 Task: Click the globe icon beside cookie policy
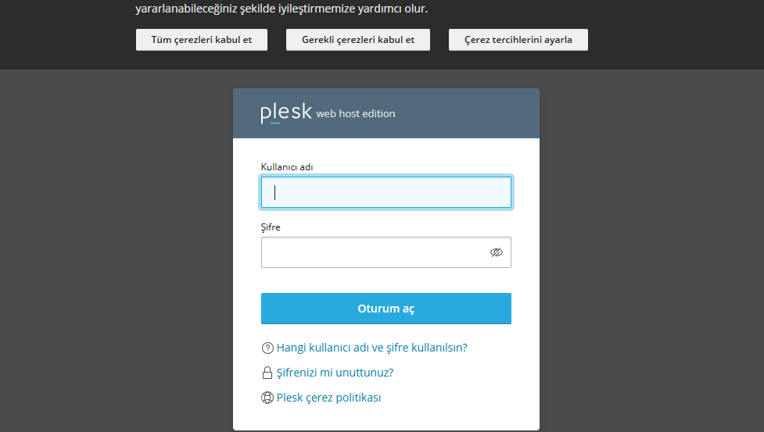[267, 398]
